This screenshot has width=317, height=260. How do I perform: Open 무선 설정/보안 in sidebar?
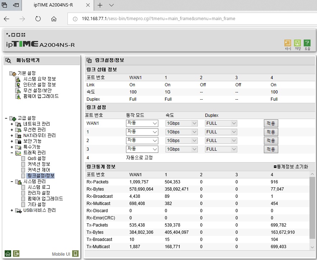[37, 90]
